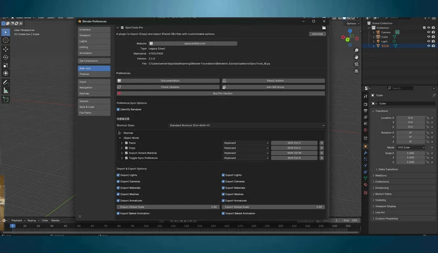
Task: Expand the Cube item in outliner
Action: [x=374, y=37]
